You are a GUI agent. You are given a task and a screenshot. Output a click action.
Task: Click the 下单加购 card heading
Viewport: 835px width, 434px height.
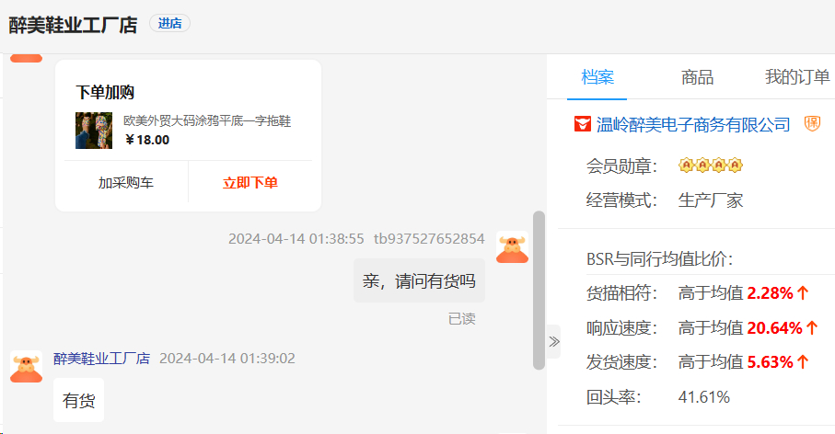click(105, 92)
